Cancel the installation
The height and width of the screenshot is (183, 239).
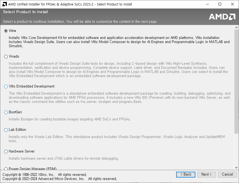[x=227, y=174]
